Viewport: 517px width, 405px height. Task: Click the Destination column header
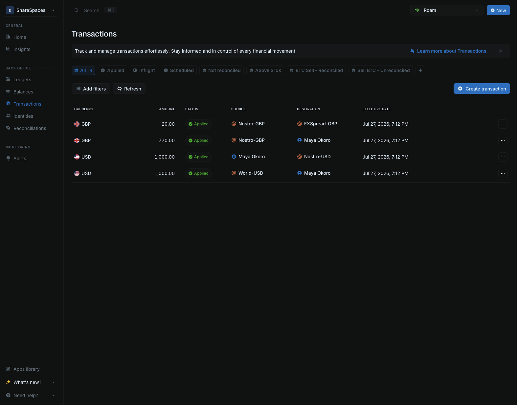coord(308,109)
